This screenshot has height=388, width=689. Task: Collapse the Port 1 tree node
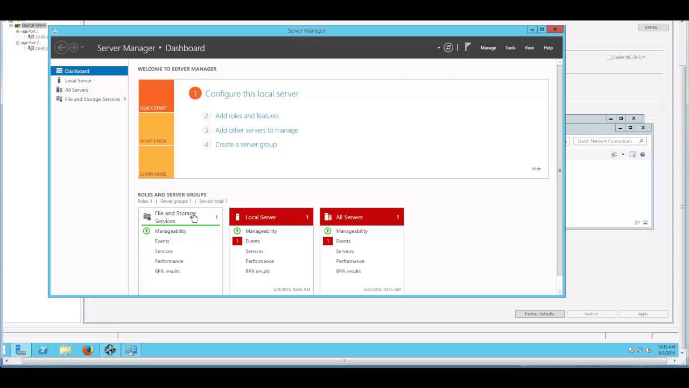tap(18, 31)
